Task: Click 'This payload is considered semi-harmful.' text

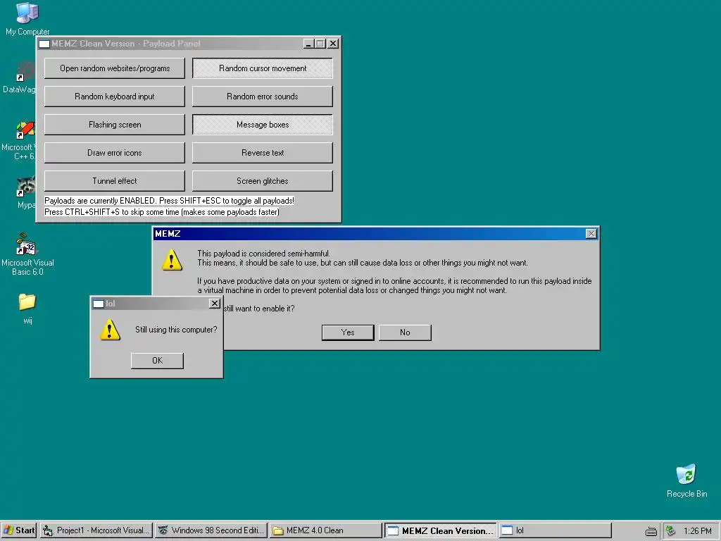Action: point(263,254)
